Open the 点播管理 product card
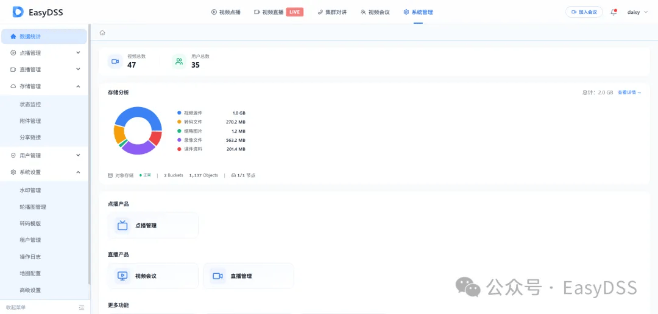The height and width of the screenshot is (314, 658). pyautogui.click(x=153, y=226)
